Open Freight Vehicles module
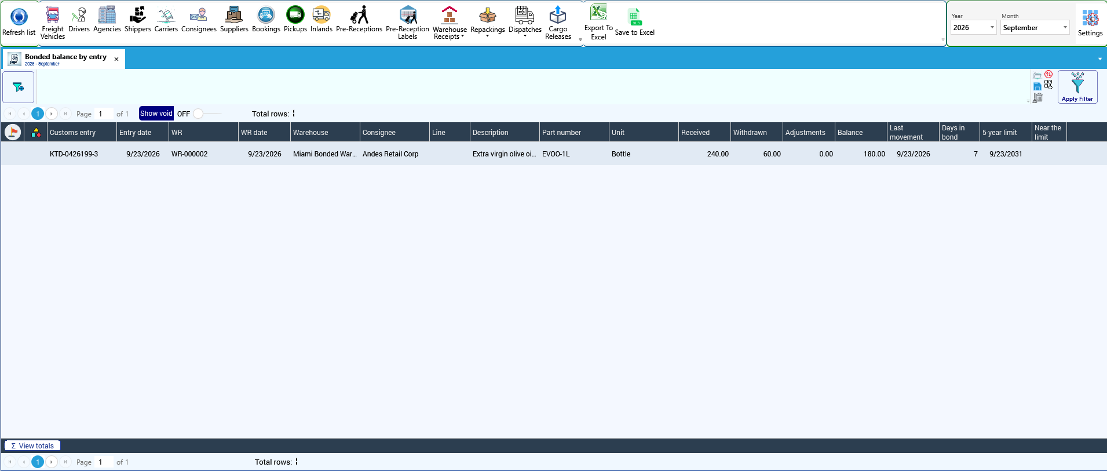This screenshot has width=1107, height=471. click(53, 22)
